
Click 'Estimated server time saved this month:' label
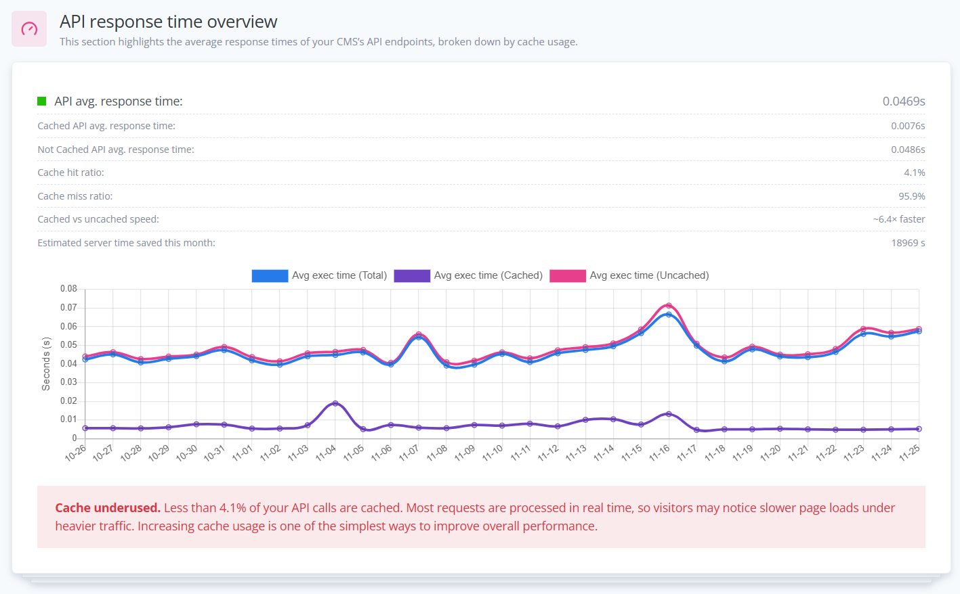127,243
